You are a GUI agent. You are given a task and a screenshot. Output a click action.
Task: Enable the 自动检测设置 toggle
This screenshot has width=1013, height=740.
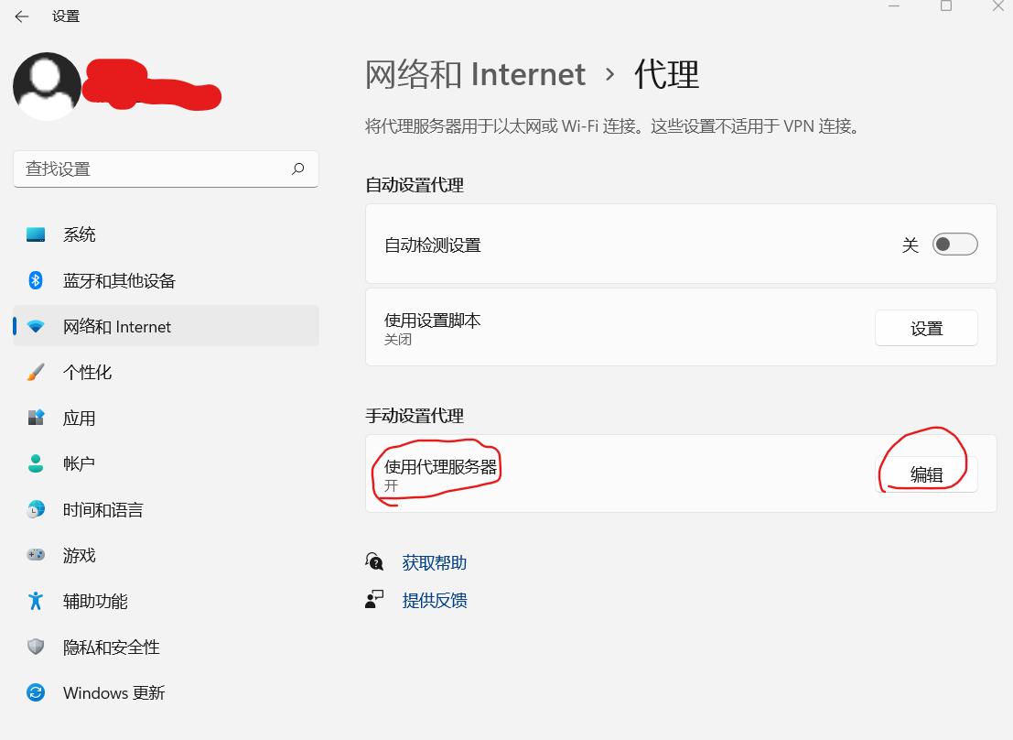[x=954, y=244]
